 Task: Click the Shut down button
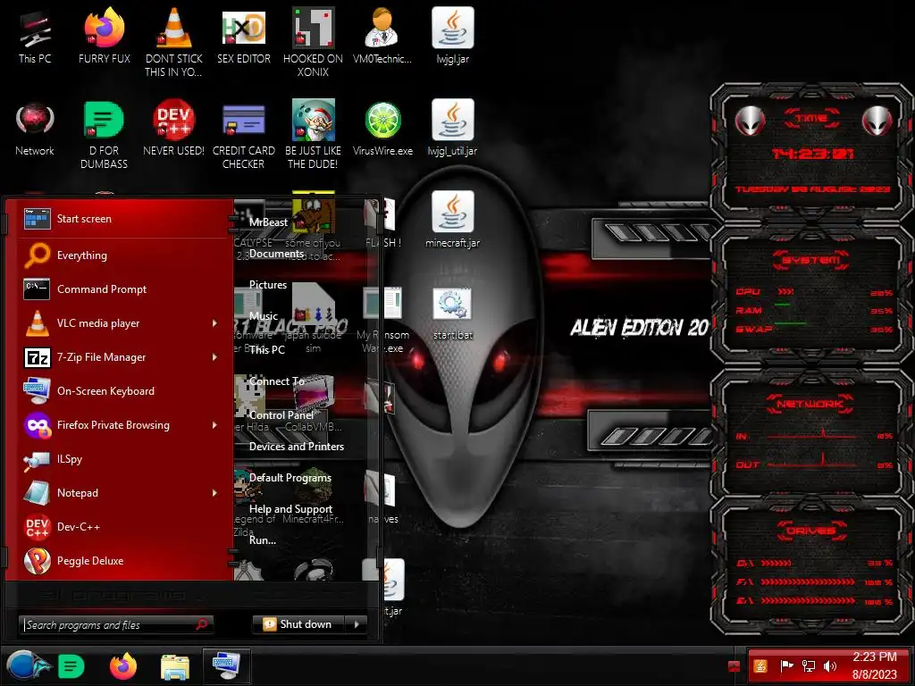pyautogui.click(x=300, y=624)
